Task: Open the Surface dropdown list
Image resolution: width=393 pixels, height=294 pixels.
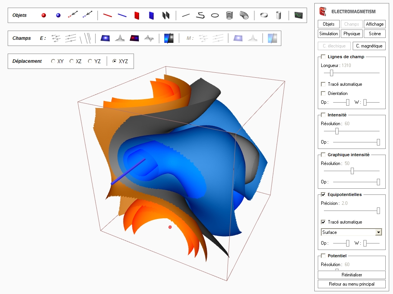Action: pyautogui.click(x=378, y=232)
